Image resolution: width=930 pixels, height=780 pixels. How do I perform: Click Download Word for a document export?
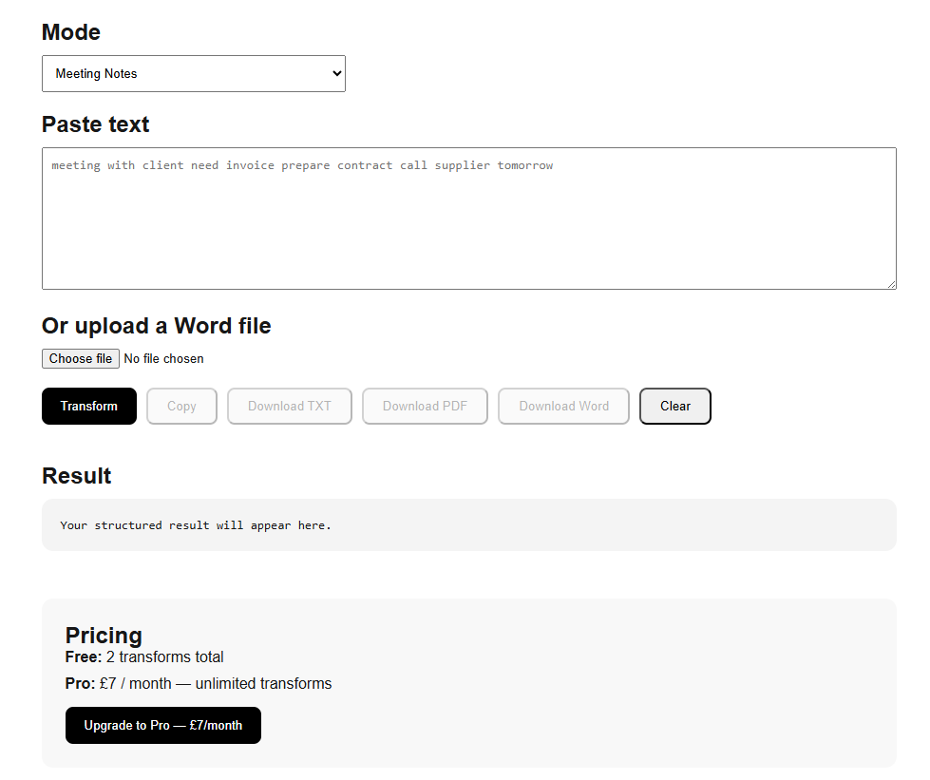point(563,406)
